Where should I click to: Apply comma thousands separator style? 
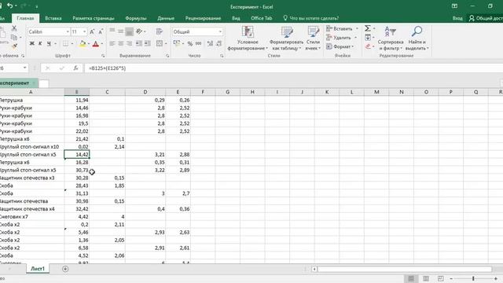[x=199, y=44]
